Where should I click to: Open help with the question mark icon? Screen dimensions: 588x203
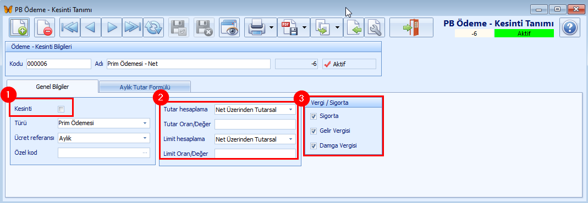[x=570, y=28]
